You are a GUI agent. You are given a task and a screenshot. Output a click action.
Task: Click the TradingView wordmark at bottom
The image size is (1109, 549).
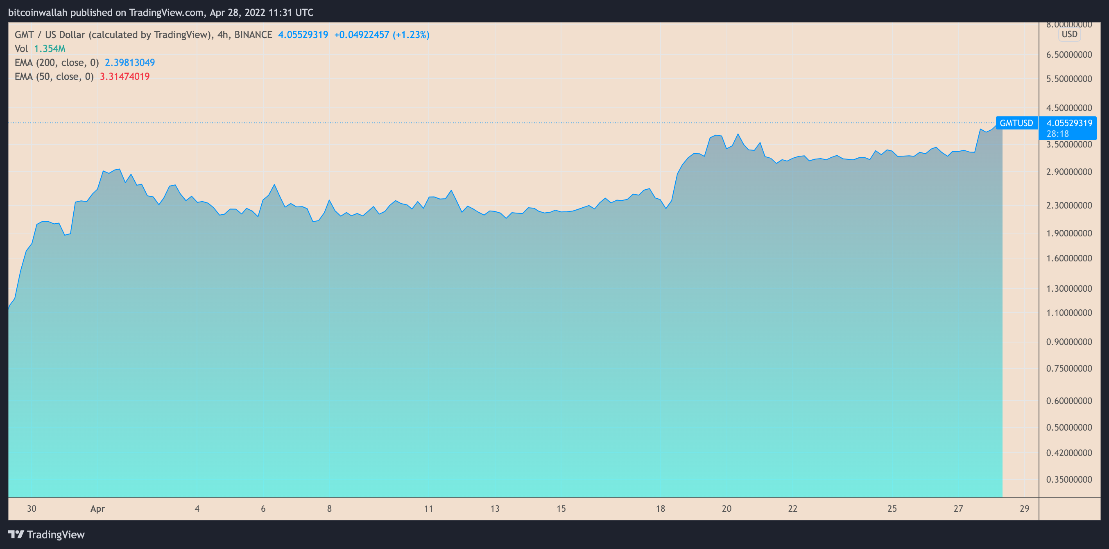[56, 534]
